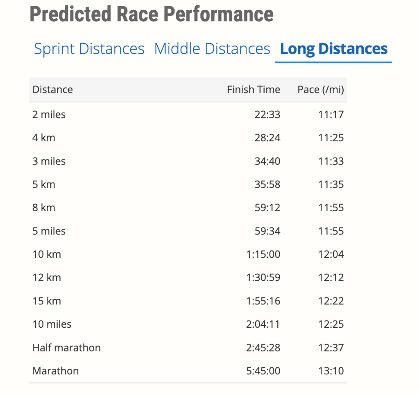Select the 15 km distance label
This screenshot has height=394, width=419.
coord(47,301)
